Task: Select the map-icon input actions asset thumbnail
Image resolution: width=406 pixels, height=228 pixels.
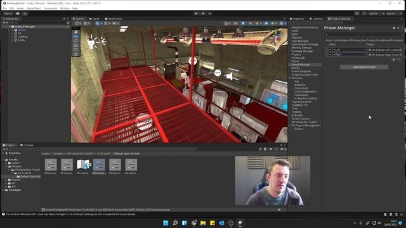Action: click(83, 165)
